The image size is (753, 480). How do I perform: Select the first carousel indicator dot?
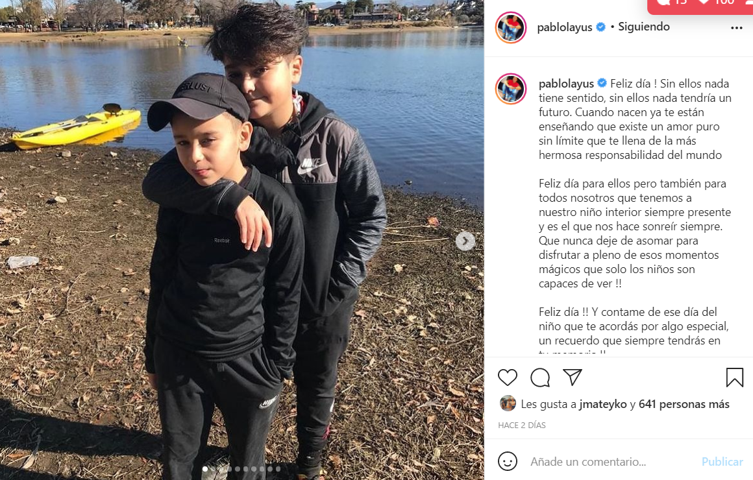coord(205,469)
